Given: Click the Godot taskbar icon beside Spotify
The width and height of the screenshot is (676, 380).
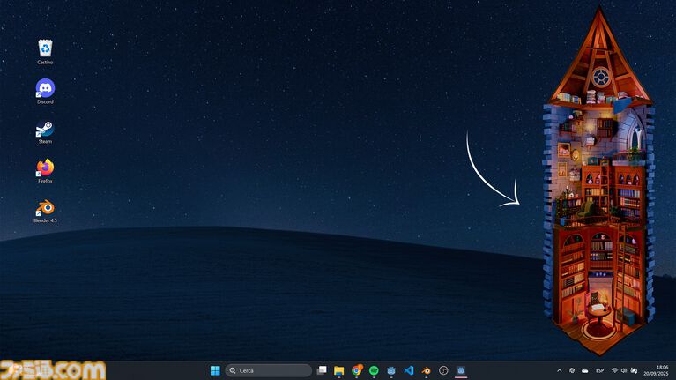Looking at the screenshot, I should (x=391, y=370).
